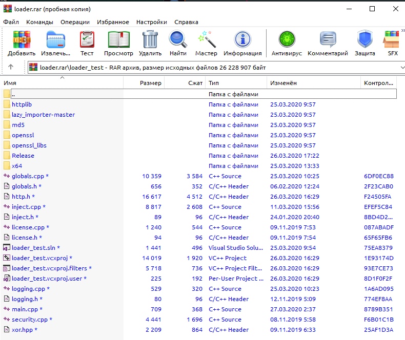Click the openssl_libs folder icon
The image size is (405, 340).
7,145
